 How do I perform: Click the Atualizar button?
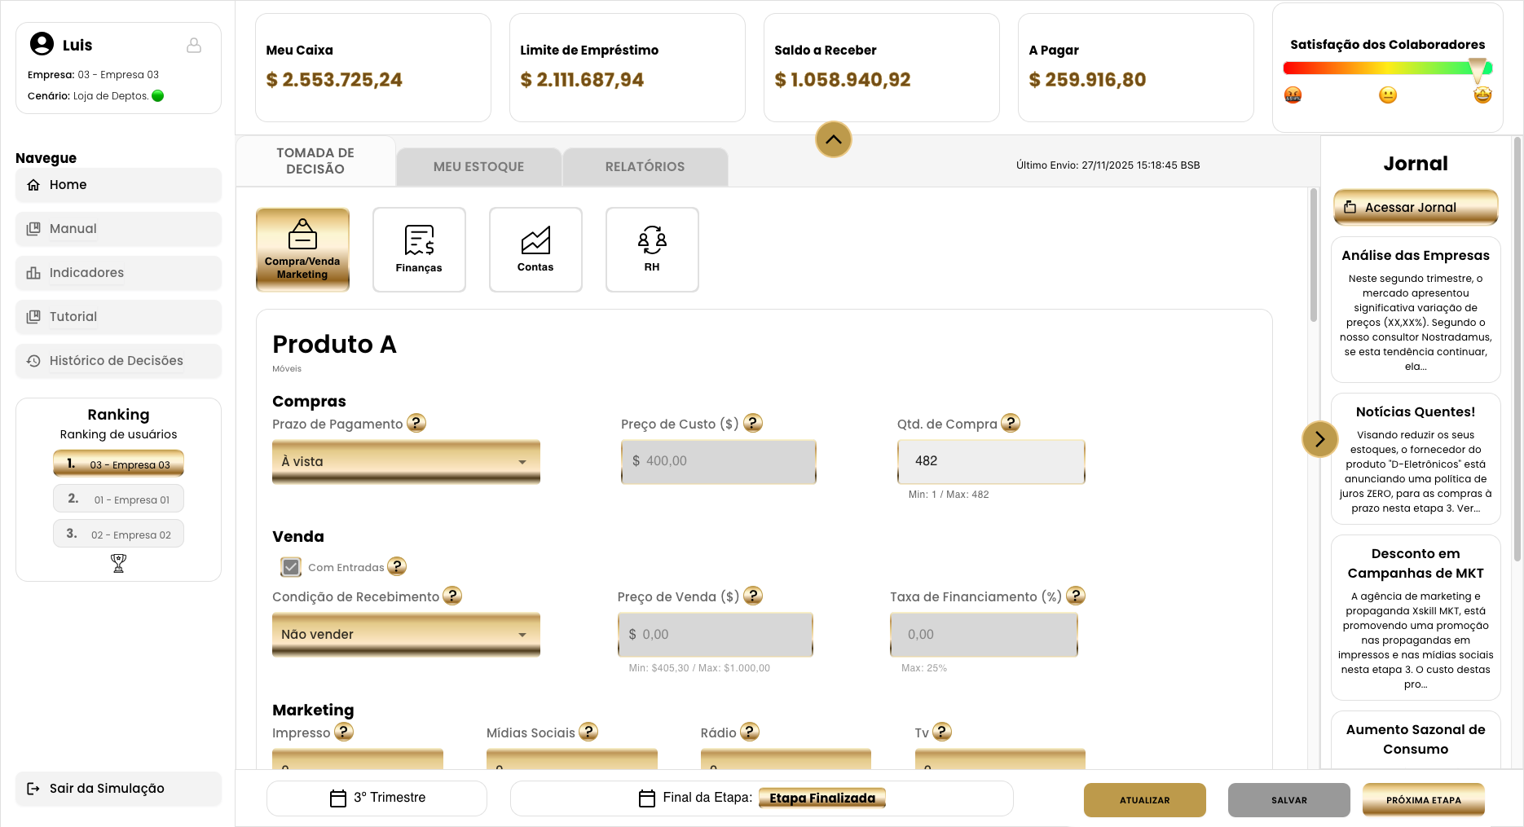1144,800
